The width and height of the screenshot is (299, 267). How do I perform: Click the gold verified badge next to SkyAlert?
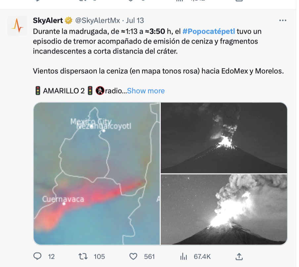(x=68, y=20)
